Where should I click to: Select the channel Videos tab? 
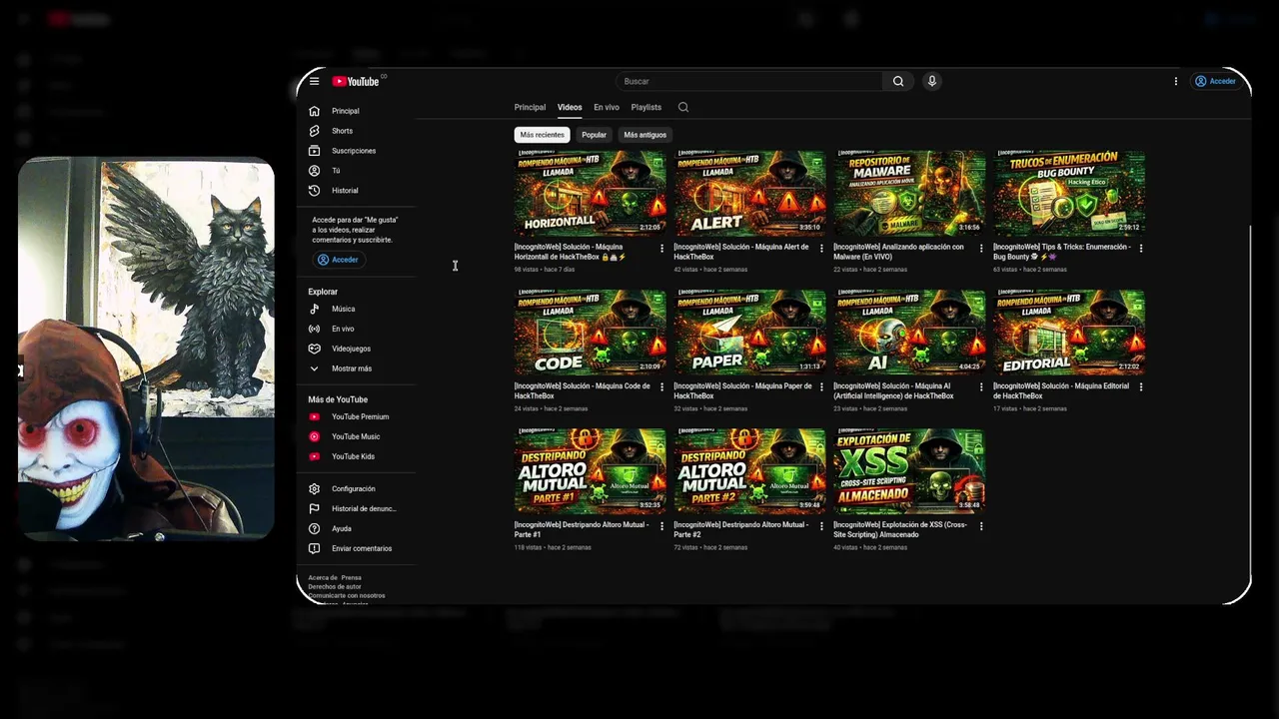[570, 107]
